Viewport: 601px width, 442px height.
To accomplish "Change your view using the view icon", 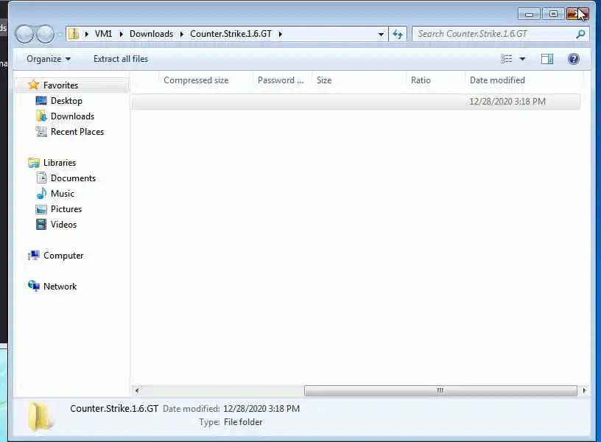I will pos(506,59).
